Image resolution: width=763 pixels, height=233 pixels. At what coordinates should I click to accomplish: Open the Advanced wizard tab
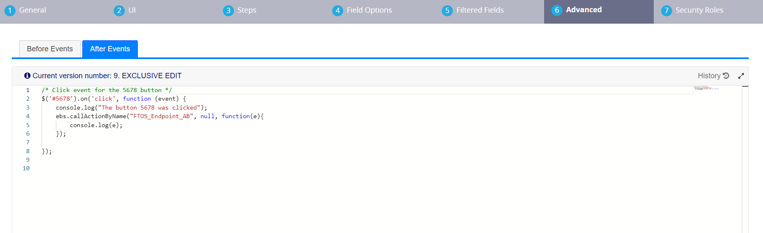point(584,10)
